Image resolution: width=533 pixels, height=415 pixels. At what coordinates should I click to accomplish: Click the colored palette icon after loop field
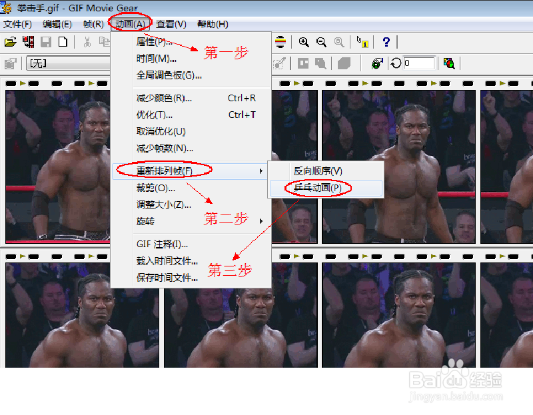[449, 63]
